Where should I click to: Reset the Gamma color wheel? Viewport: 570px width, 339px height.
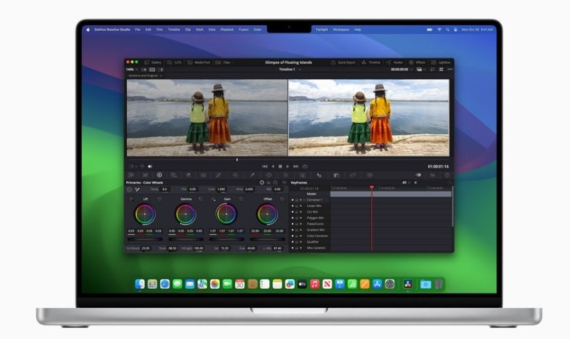pos(201,199)
